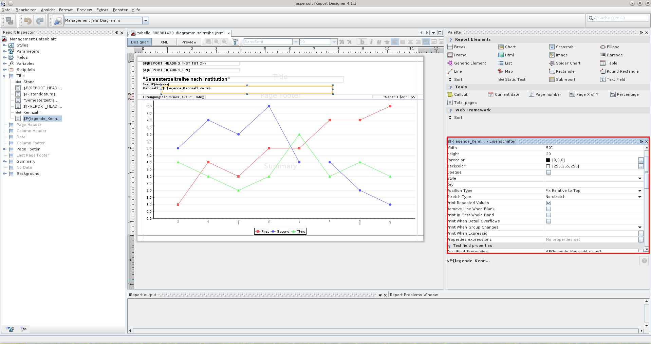
Task: Uncheck Print Repeated Values
Action: (x=548, y=203)
